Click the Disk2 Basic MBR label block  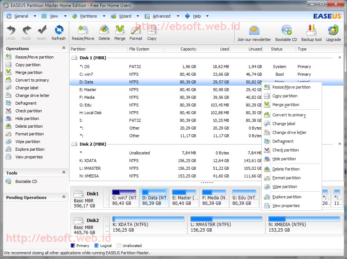click(x=87, y=224)
